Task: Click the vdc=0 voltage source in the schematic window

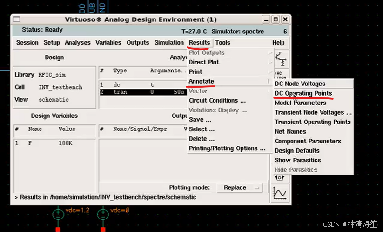Action: (x=103, y=214)
